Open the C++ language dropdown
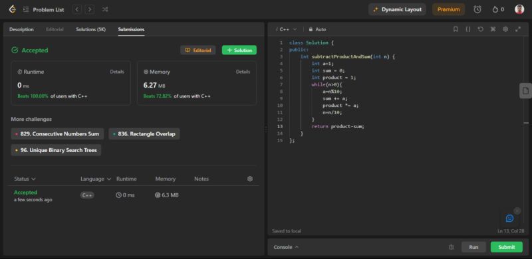 click(x=287, y=29)
